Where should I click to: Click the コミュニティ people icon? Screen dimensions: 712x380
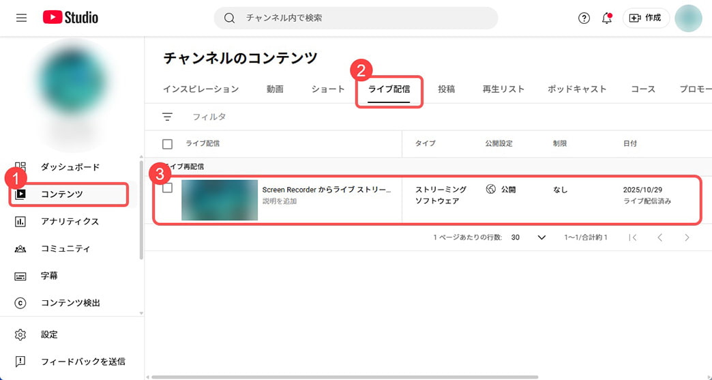[20, 249]
